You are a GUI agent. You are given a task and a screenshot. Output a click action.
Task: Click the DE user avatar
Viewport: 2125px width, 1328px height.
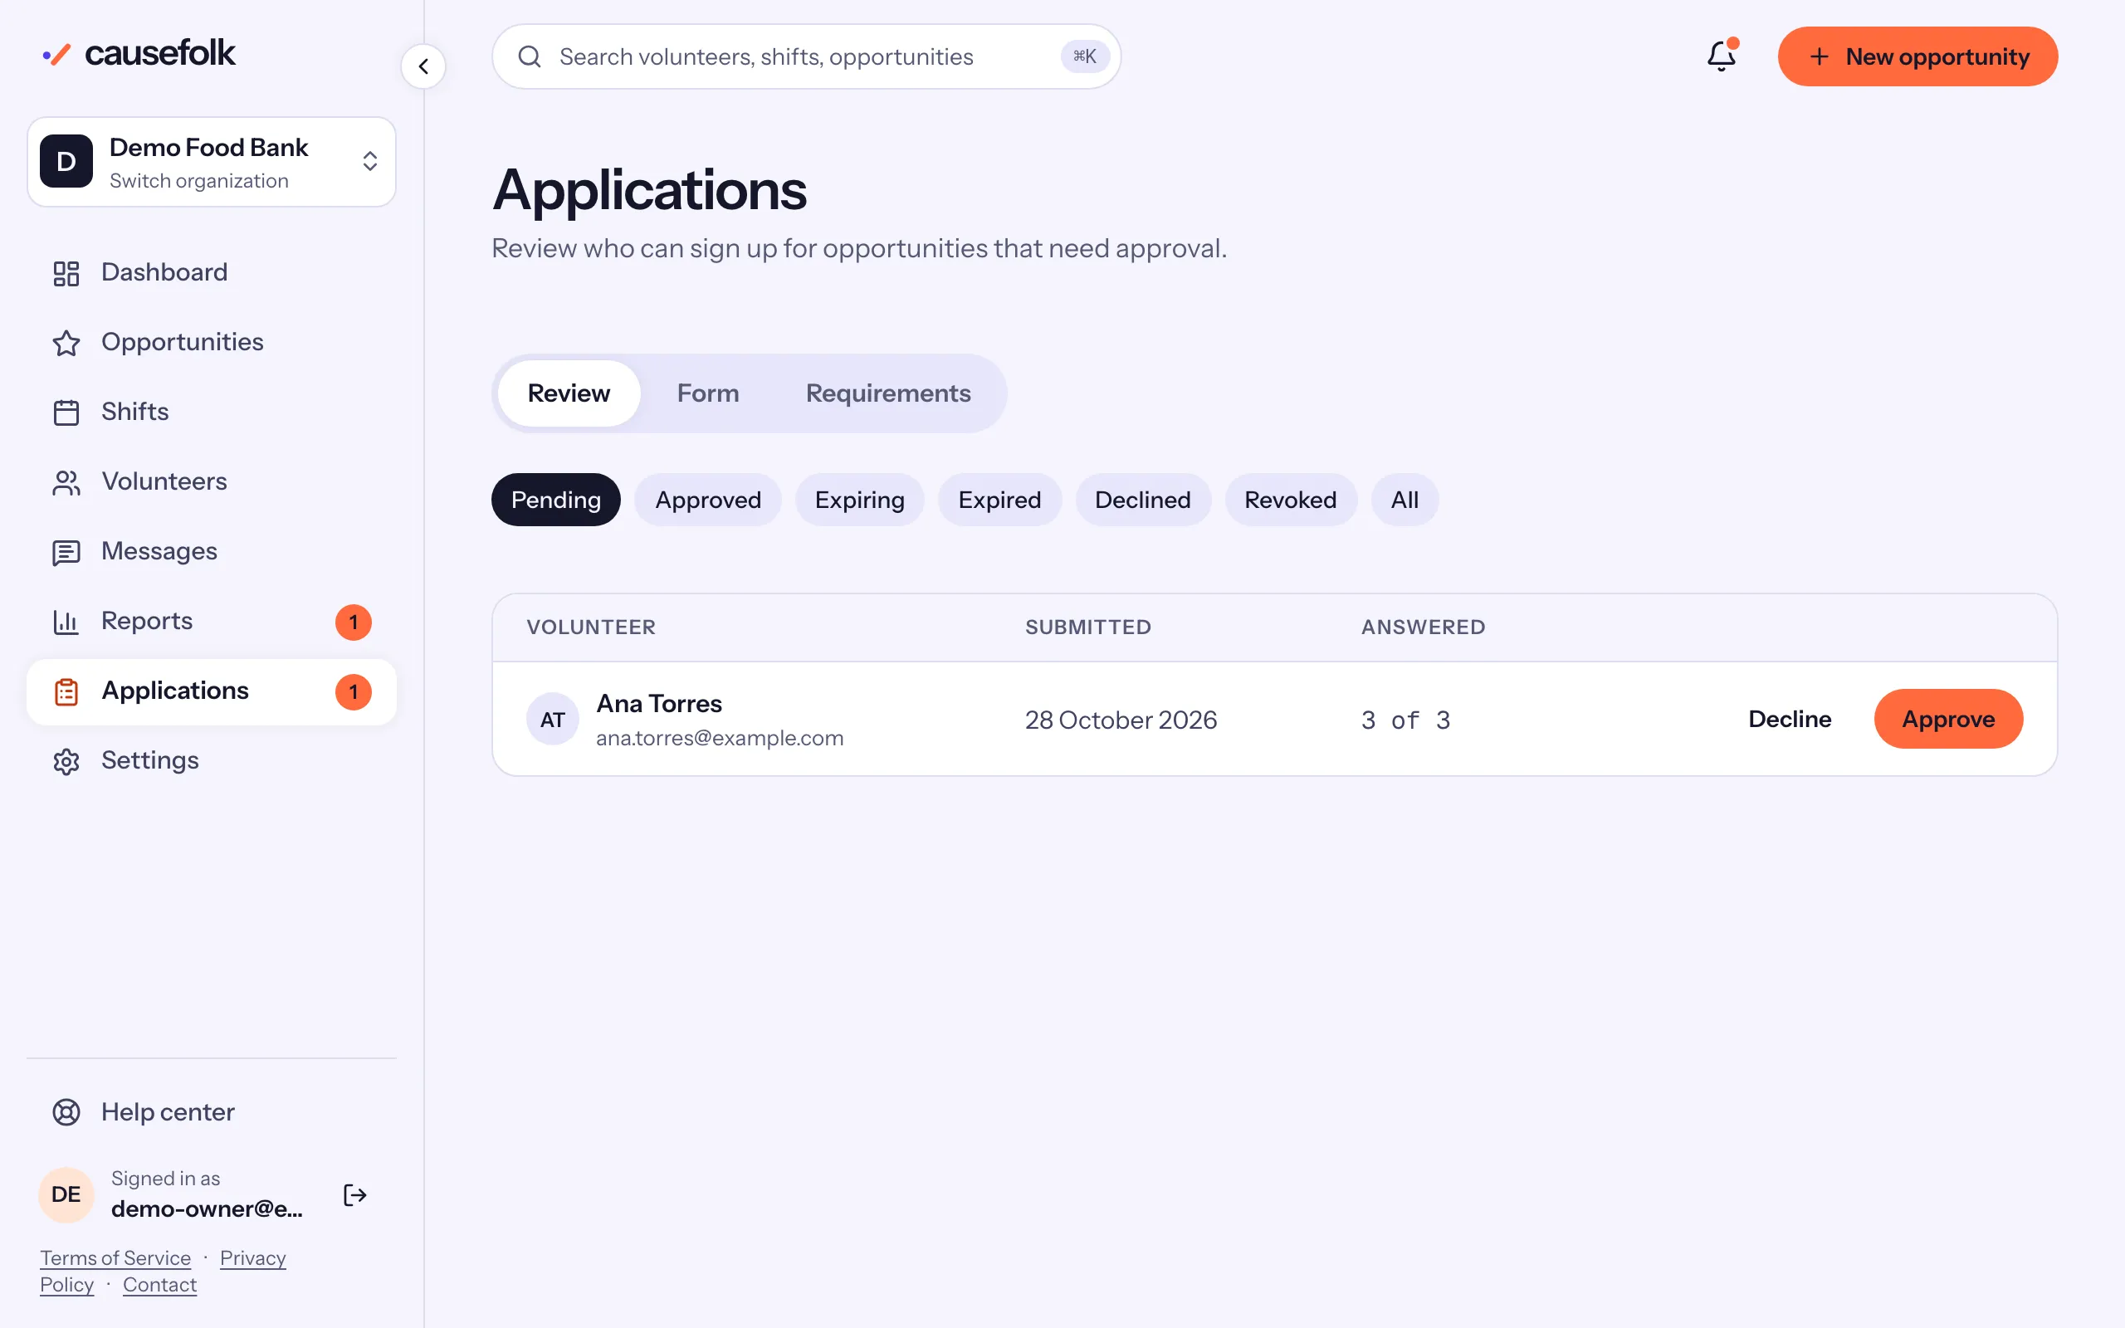click(x=66, y=1194)
